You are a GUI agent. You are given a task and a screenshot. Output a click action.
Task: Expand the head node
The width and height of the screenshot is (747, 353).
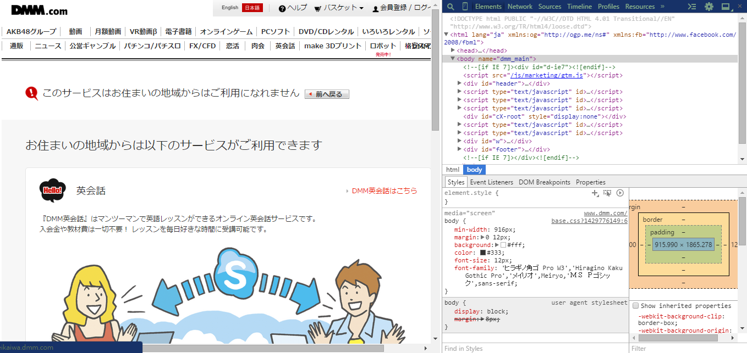453,51
